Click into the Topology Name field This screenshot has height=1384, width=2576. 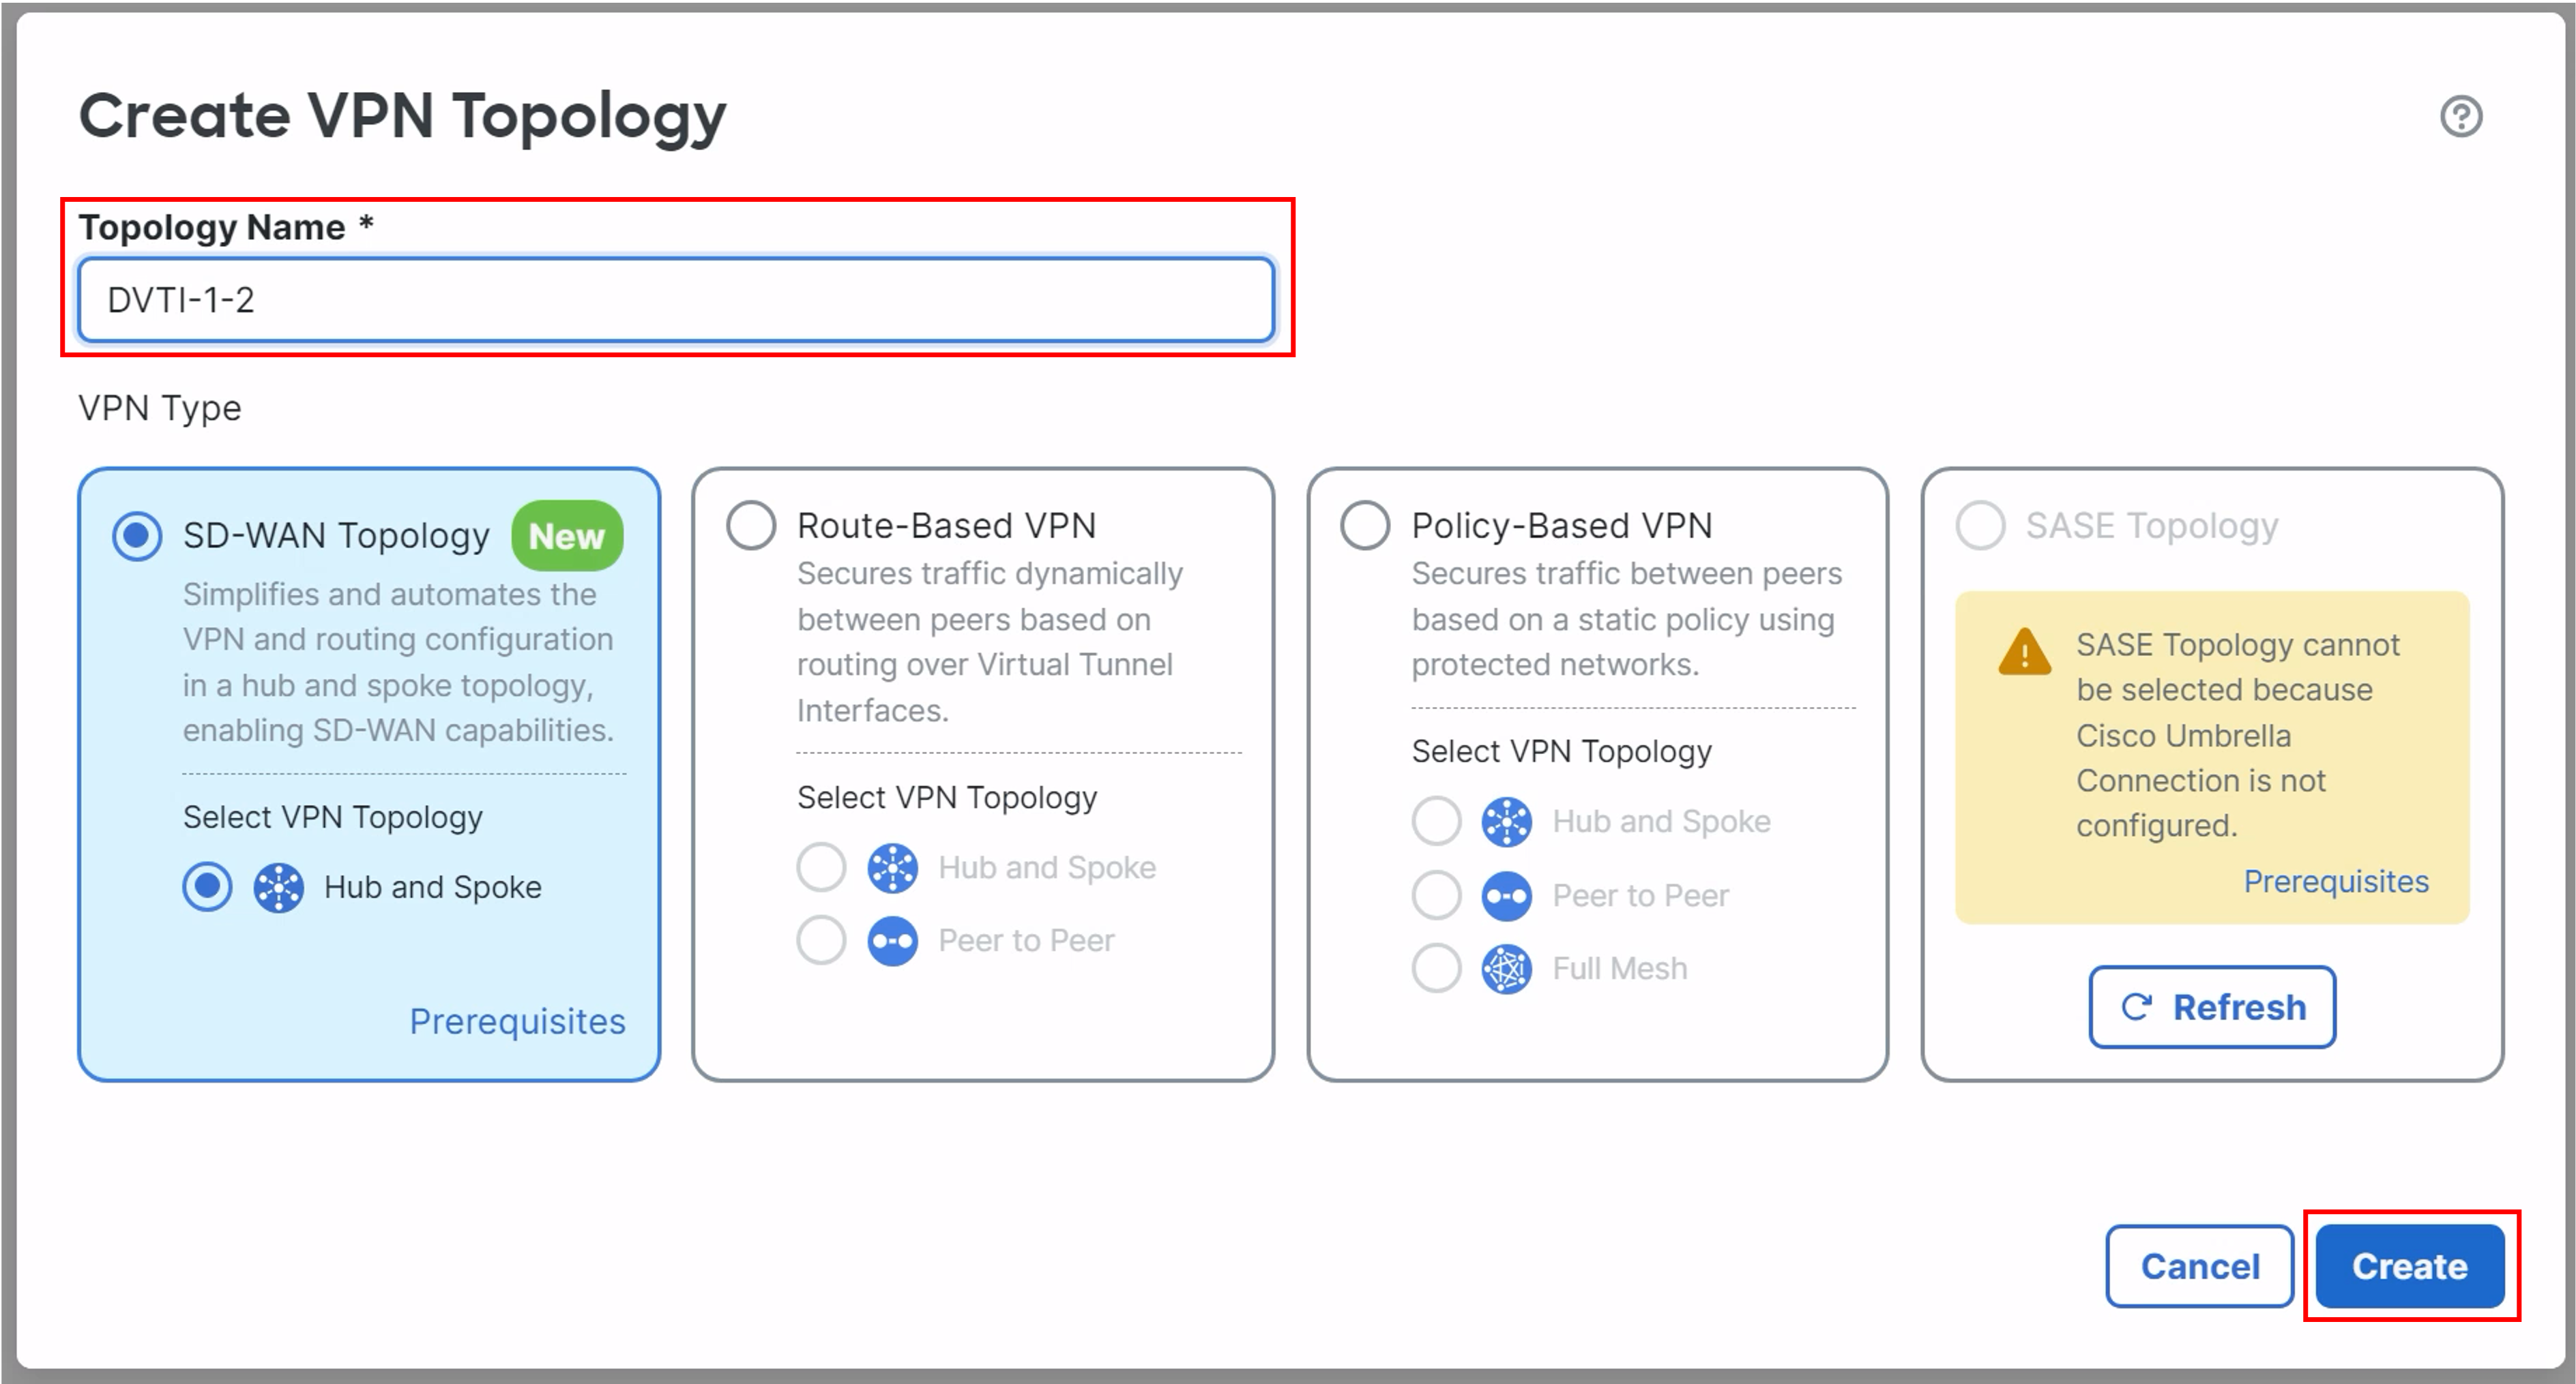(675, 300)
